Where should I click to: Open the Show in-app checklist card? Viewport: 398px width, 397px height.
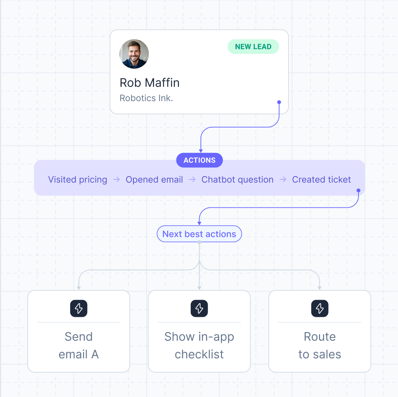[x=199, y=345]
